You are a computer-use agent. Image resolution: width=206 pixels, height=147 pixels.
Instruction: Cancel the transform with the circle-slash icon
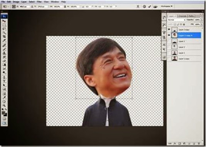tap(144, 7)
